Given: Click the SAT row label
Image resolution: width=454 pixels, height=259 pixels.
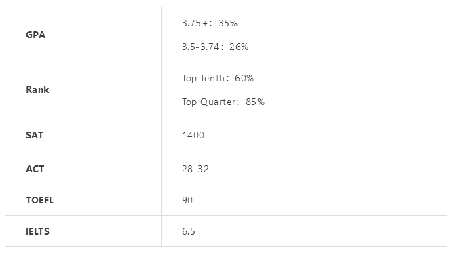Looking at the screenshot, I should 35,135.
